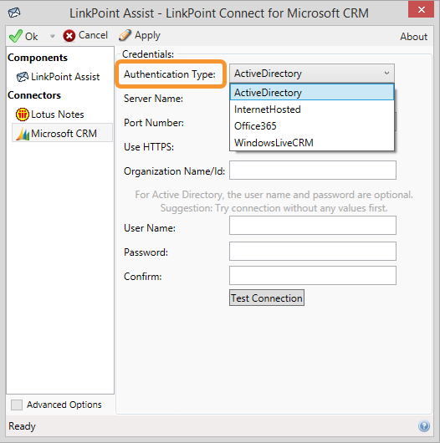Screen dimensions: 440x443
Task: Click the green checkmark Ok icon
Action: (x=16, y=36)
